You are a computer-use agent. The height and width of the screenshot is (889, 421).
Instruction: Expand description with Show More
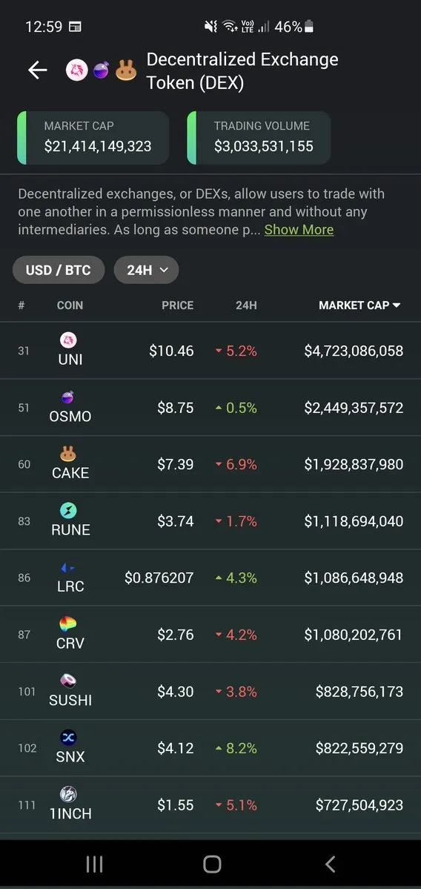pos(299,230)
